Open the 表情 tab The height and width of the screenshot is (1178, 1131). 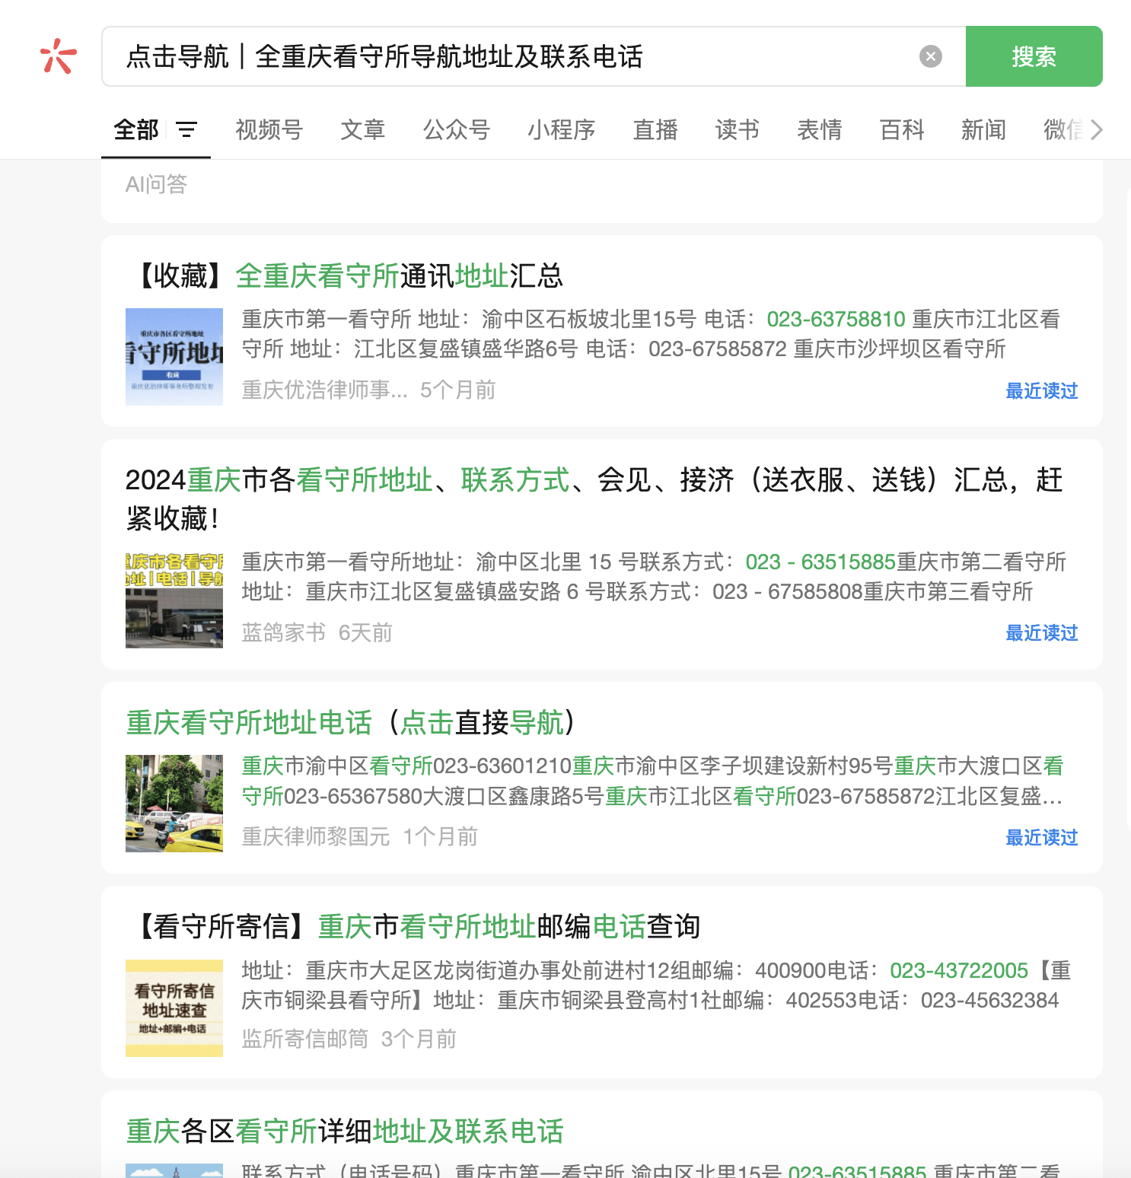(819, 129)
